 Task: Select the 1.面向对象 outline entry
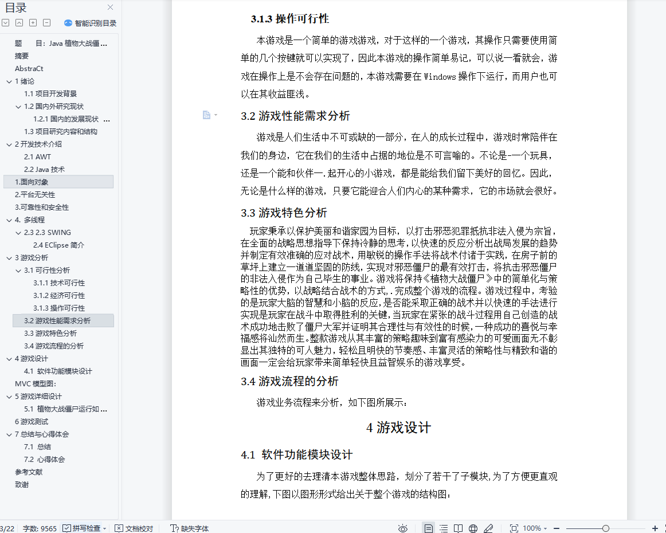32,182
